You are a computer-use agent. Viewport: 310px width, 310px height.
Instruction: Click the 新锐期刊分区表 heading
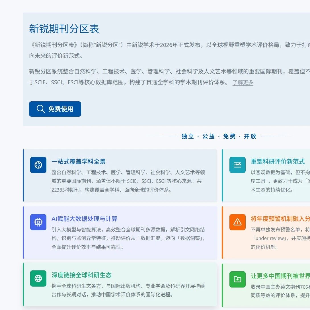point(64,29)
